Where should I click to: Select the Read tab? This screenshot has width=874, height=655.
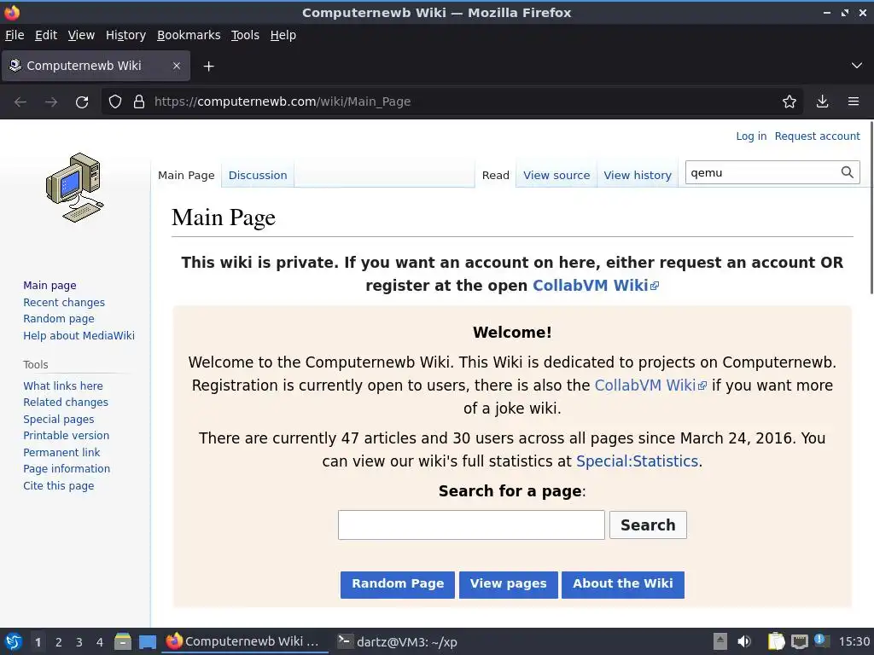pyautogui.click(x=496, y=175)
